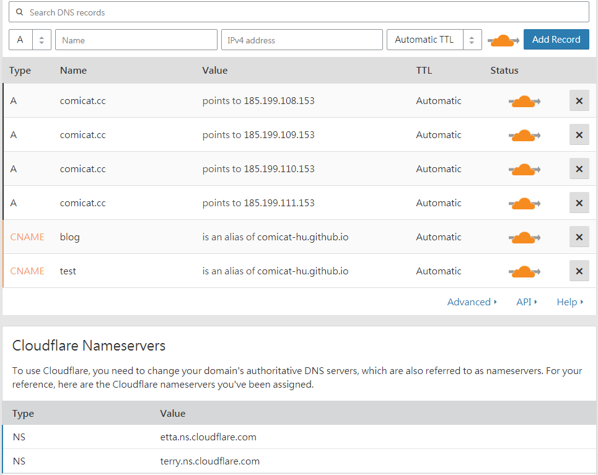Toggle proxy status for the 185.199.109.153 record
Viewport: 598px width, 475px height.
pos(524,134)
